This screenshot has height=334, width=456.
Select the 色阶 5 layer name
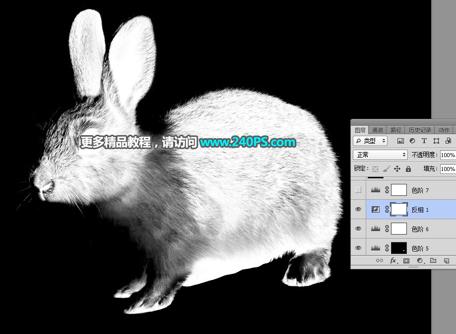pos(420,249)
